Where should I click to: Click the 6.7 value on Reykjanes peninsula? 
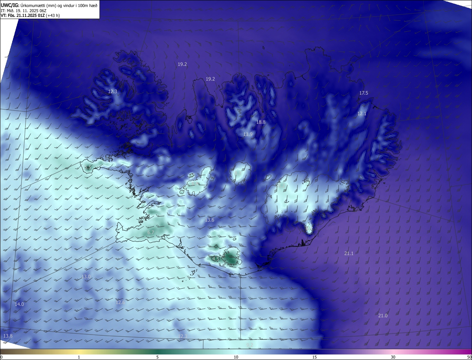pyautogui.click(x=151, y=233)
